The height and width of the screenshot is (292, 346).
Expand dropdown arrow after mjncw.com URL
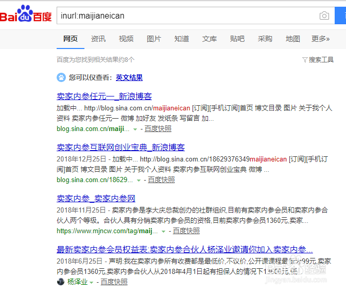click(164, 232)
